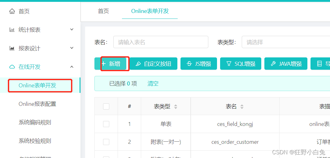This screenshot has height=158, width=330.
Task: Switch to the 首页 tab
Action: (103, 11)
